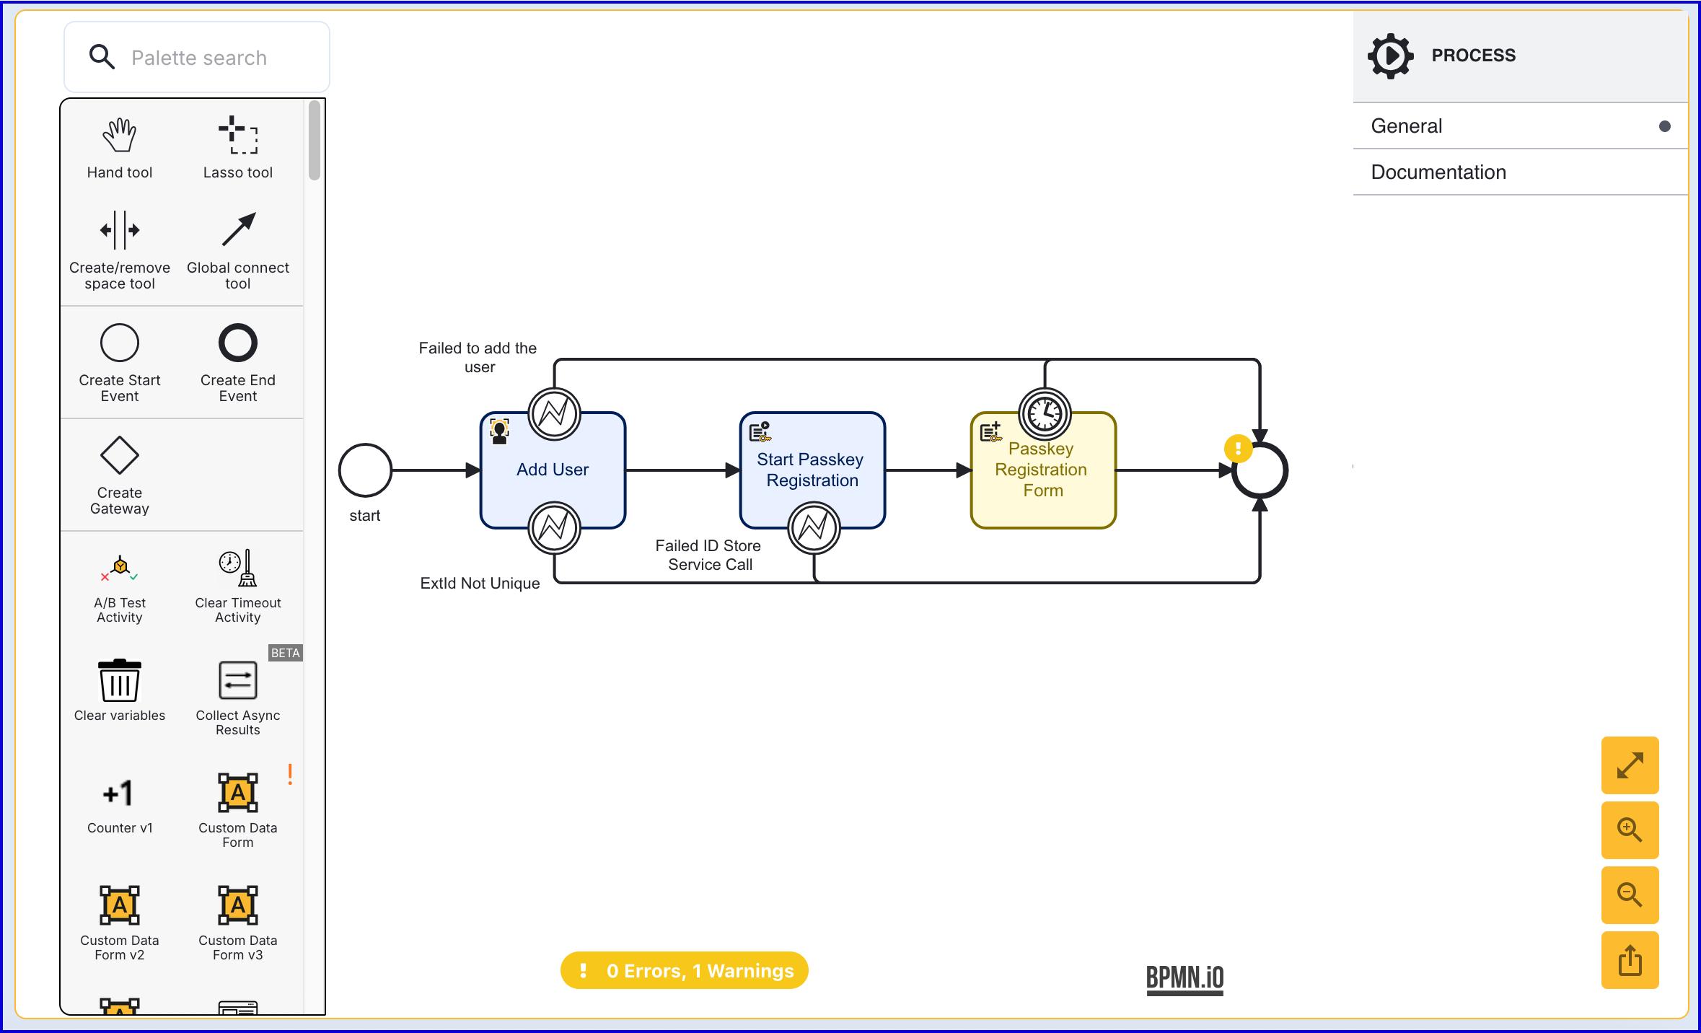Click the 'Failed ID Store Service Call' label

[708, 555]
